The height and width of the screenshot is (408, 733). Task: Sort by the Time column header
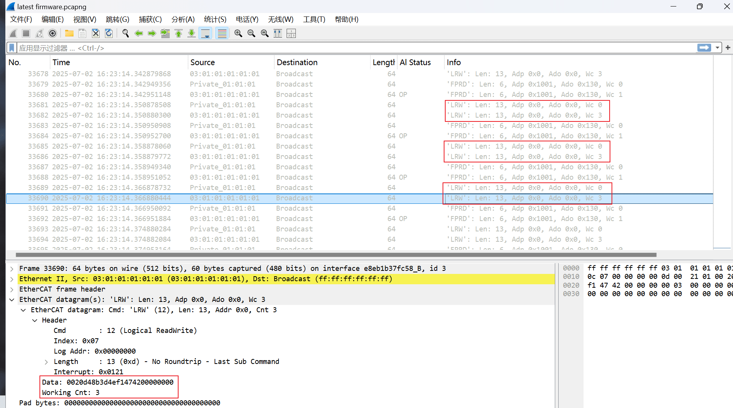(x=119, y=62)
